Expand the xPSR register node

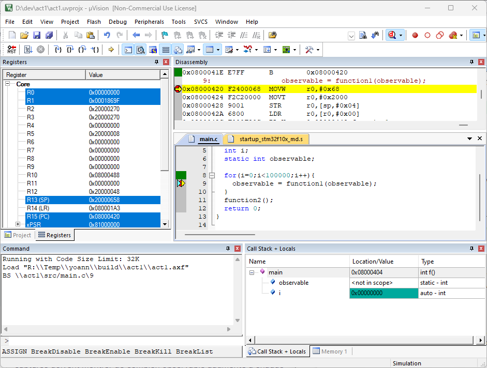(x=18, y=224)
